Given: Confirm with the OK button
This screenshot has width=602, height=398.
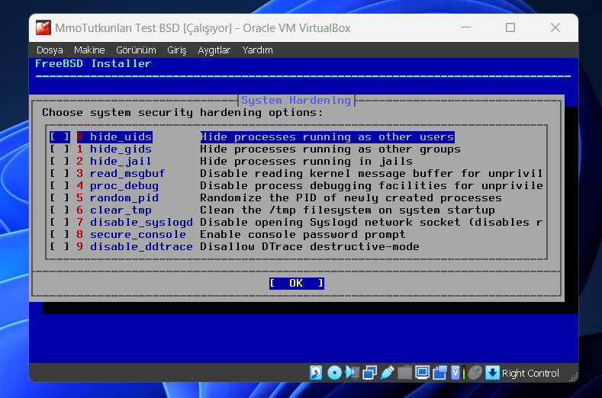Looking at the screenshot, I should (x=296, y=283).
